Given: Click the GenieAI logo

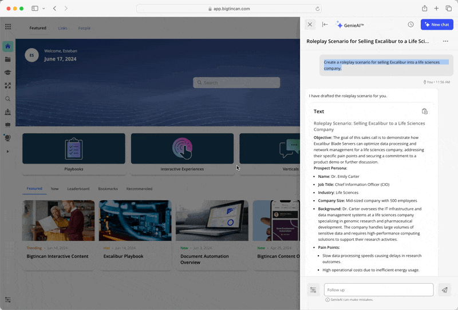Looking at the screenshot, I should click(x=350, y=25).
